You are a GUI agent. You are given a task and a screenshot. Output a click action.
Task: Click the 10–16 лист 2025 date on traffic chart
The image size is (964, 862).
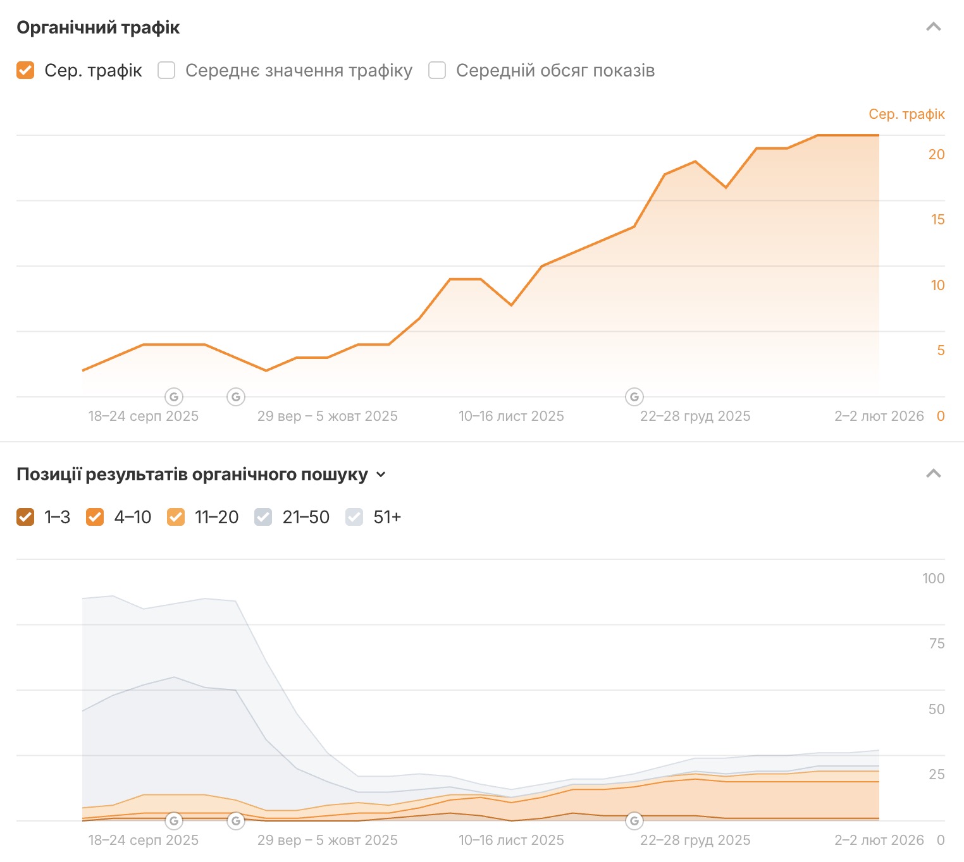(511, 416)
